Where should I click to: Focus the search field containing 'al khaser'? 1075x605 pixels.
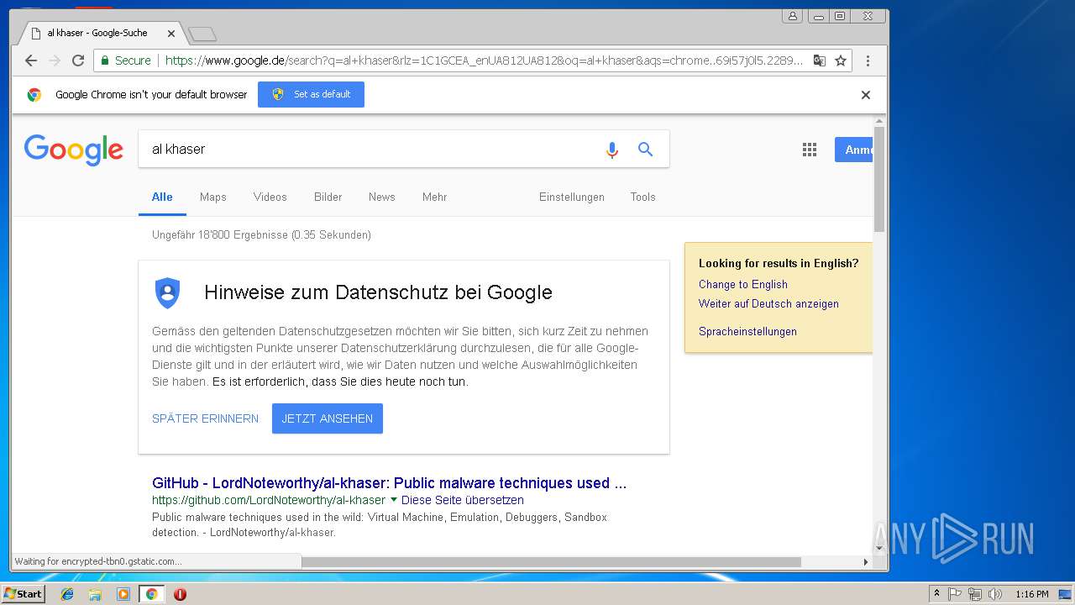point(370,149)
